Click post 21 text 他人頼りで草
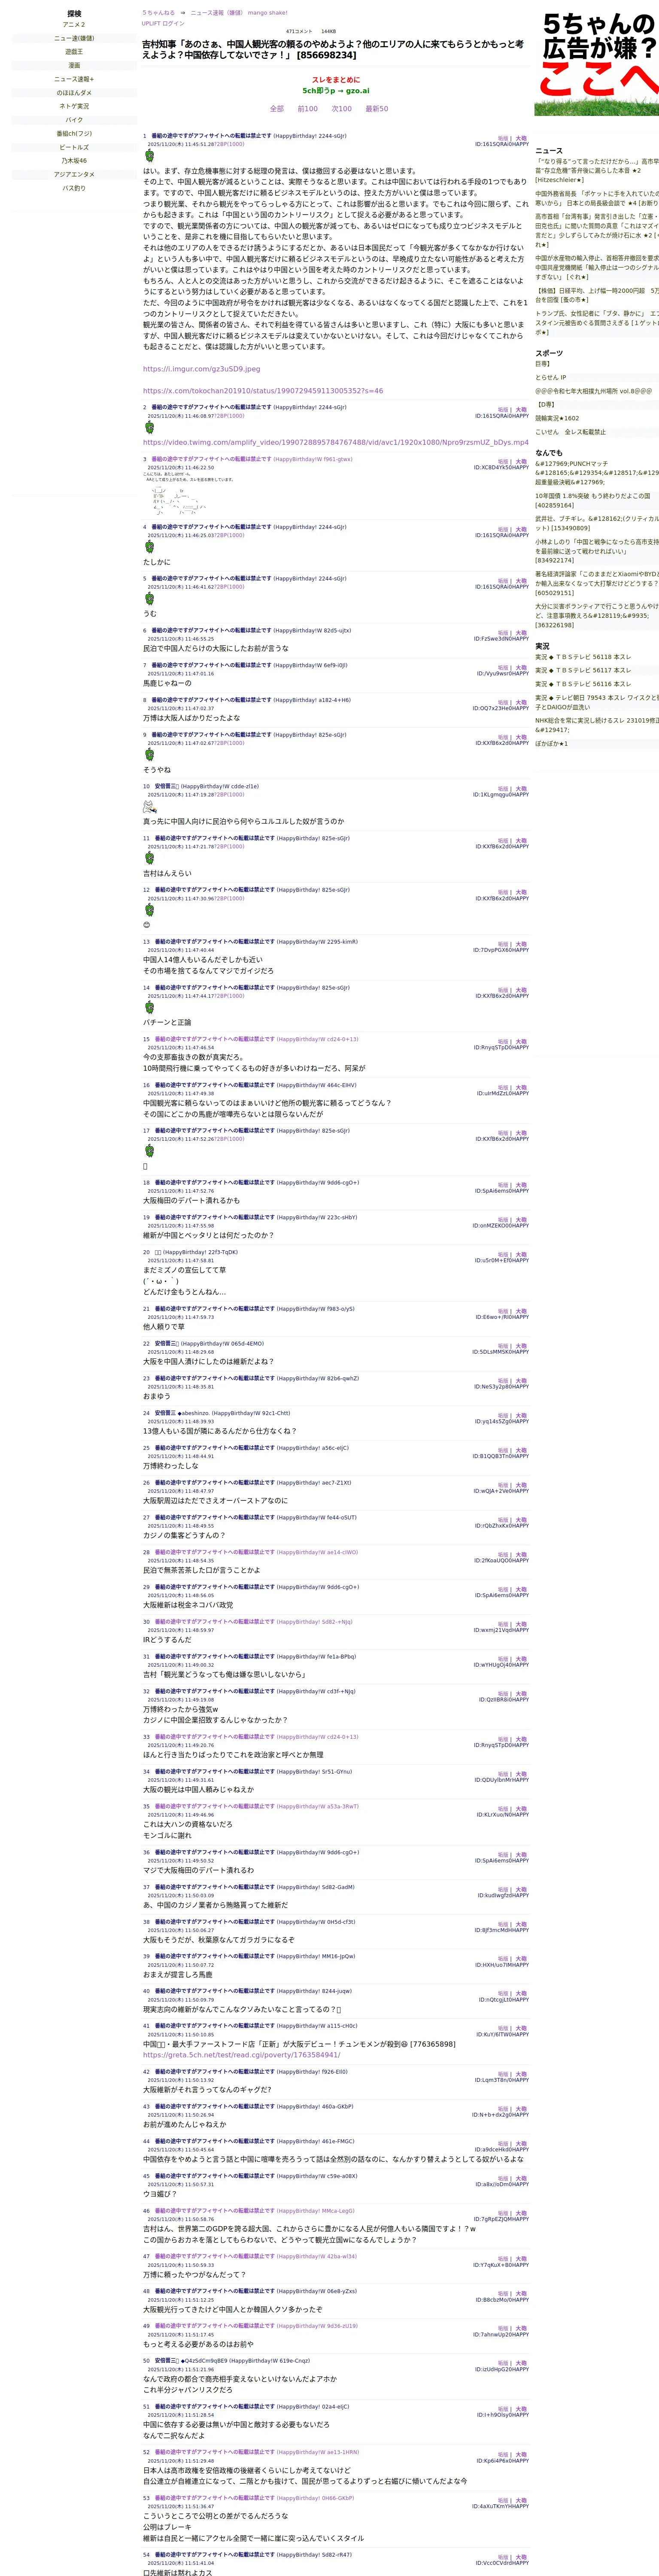Screen dimensions: 659x2576 pyautogui.click(x=163, y=1327)
